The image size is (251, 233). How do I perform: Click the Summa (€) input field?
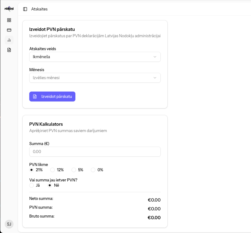click(95, 152)
